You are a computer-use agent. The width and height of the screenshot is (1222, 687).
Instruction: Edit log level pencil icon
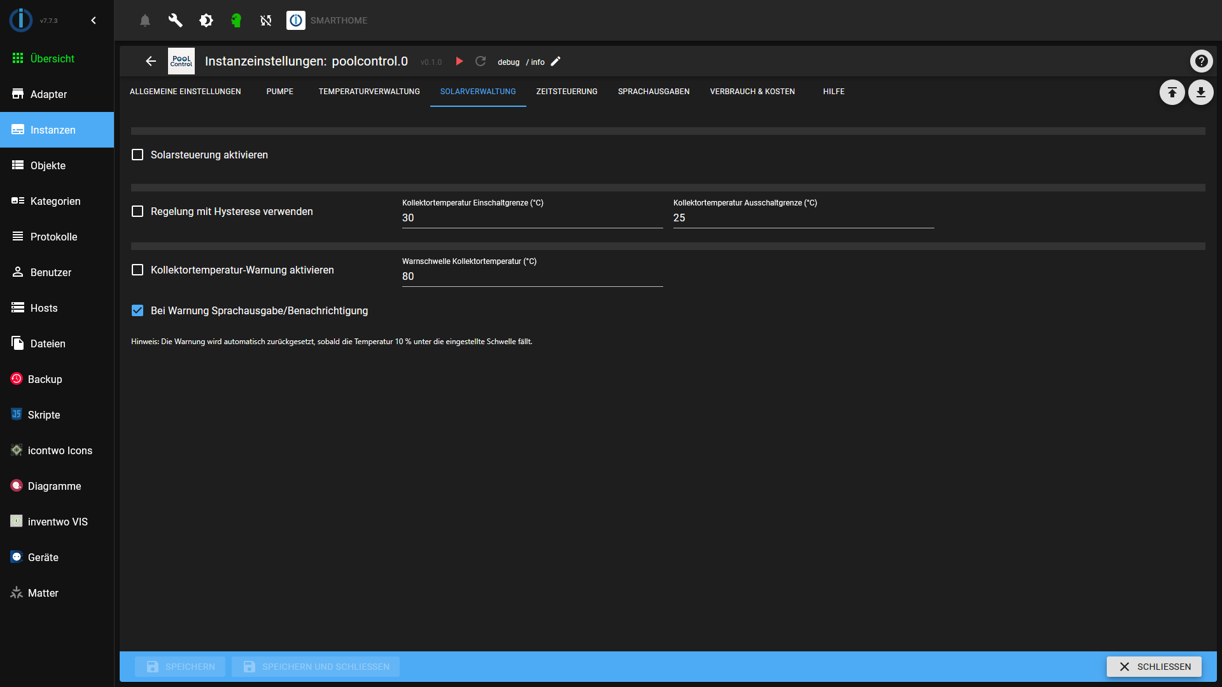tap(556, 61)
